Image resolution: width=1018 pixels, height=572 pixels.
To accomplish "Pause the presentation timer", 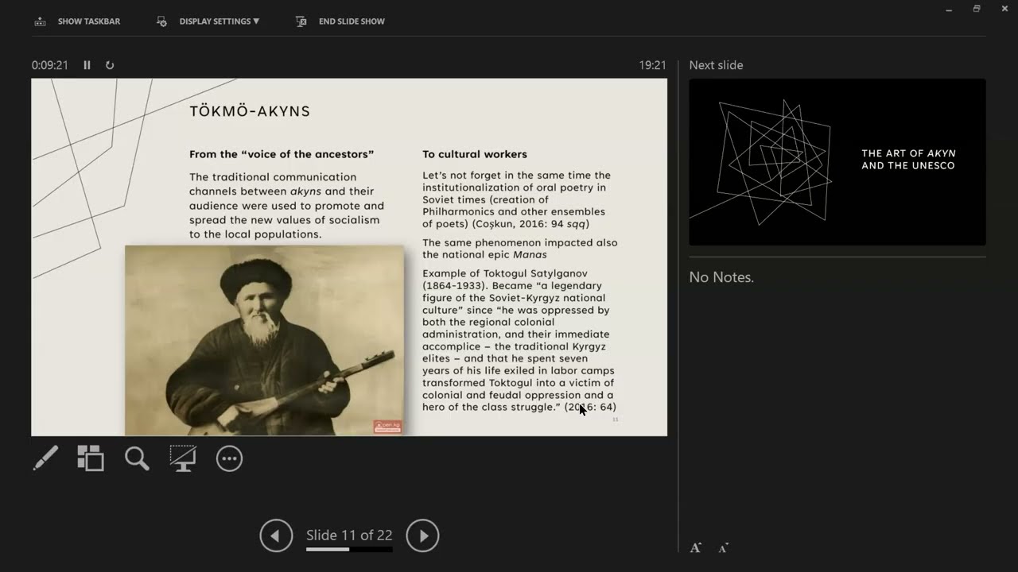I will click(x=87, y=65).
